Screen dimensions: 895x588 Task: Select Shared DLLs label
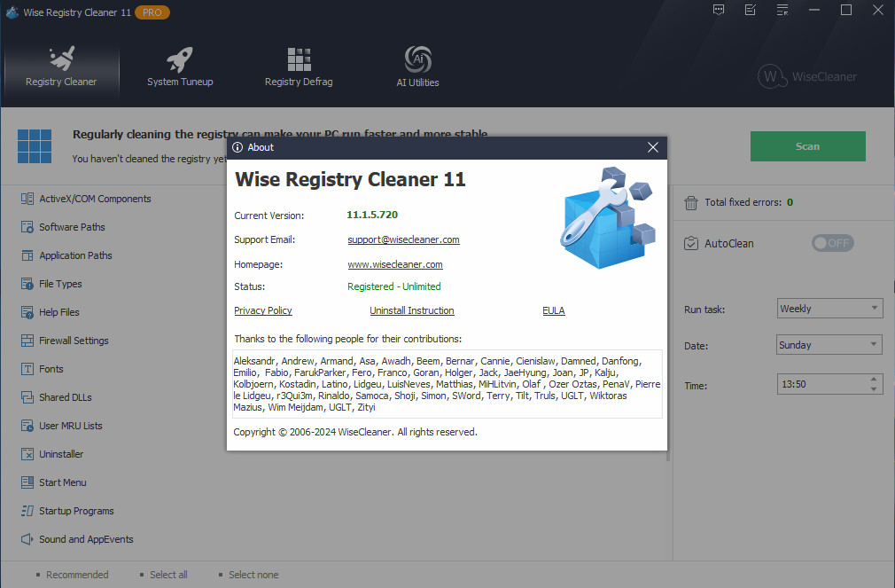[x=66, y=397]
